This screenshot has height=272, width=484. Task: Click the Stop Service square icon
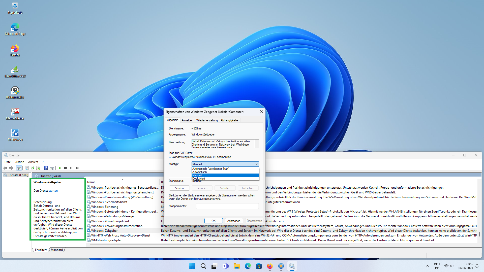(x=66, y=168)
